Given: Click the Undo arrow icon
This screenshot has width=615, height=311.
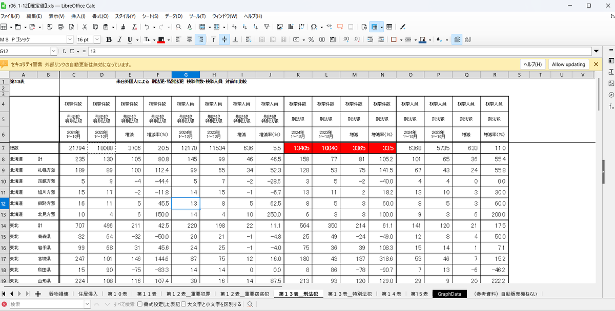Looking at the screenshot, I should coord(147,27).
